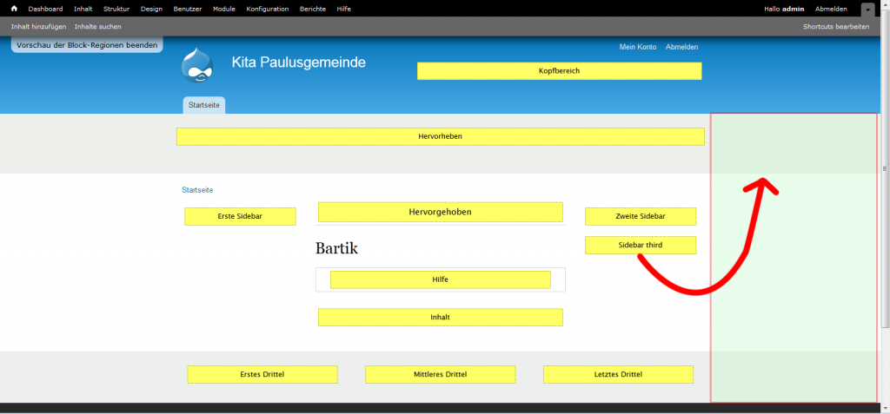Click Mein Konto link in header
Image resolution: width=890 pixels, height=414 pixels.
[637, 47]
